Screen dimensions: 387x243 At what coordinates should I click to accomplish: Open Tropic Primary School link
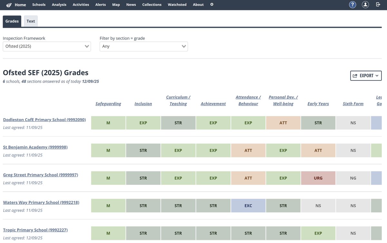pos(35,230)
